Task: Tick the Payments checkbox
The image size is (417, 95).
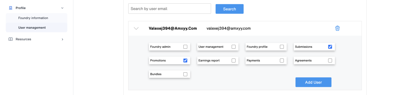Action: click(x=282, y=60)
